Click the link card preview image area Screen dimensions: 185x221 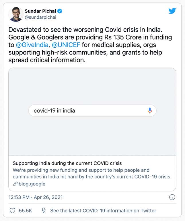click(x=92, y=112)
